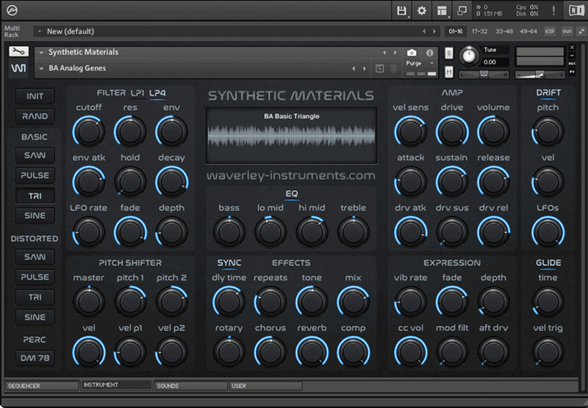Click the instrument pan slider
This screenshot has width=588, height=408.
pos(483,74)
